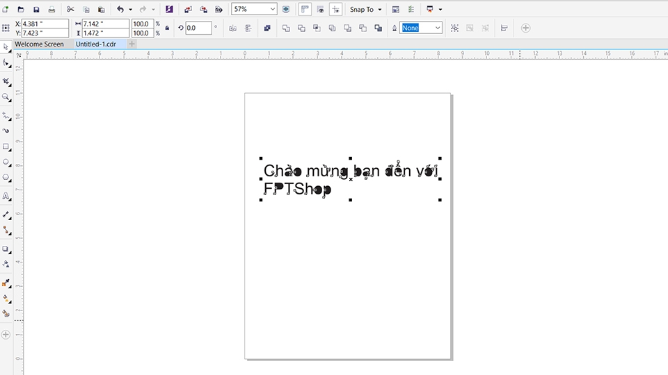This screenshot has width=668, height=375.
Task: Edit the X position field
Action: coord(45,24)
